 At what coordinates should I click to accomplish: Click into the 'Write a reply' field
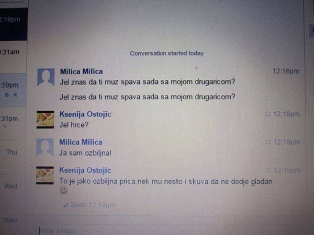pos(166,230)
